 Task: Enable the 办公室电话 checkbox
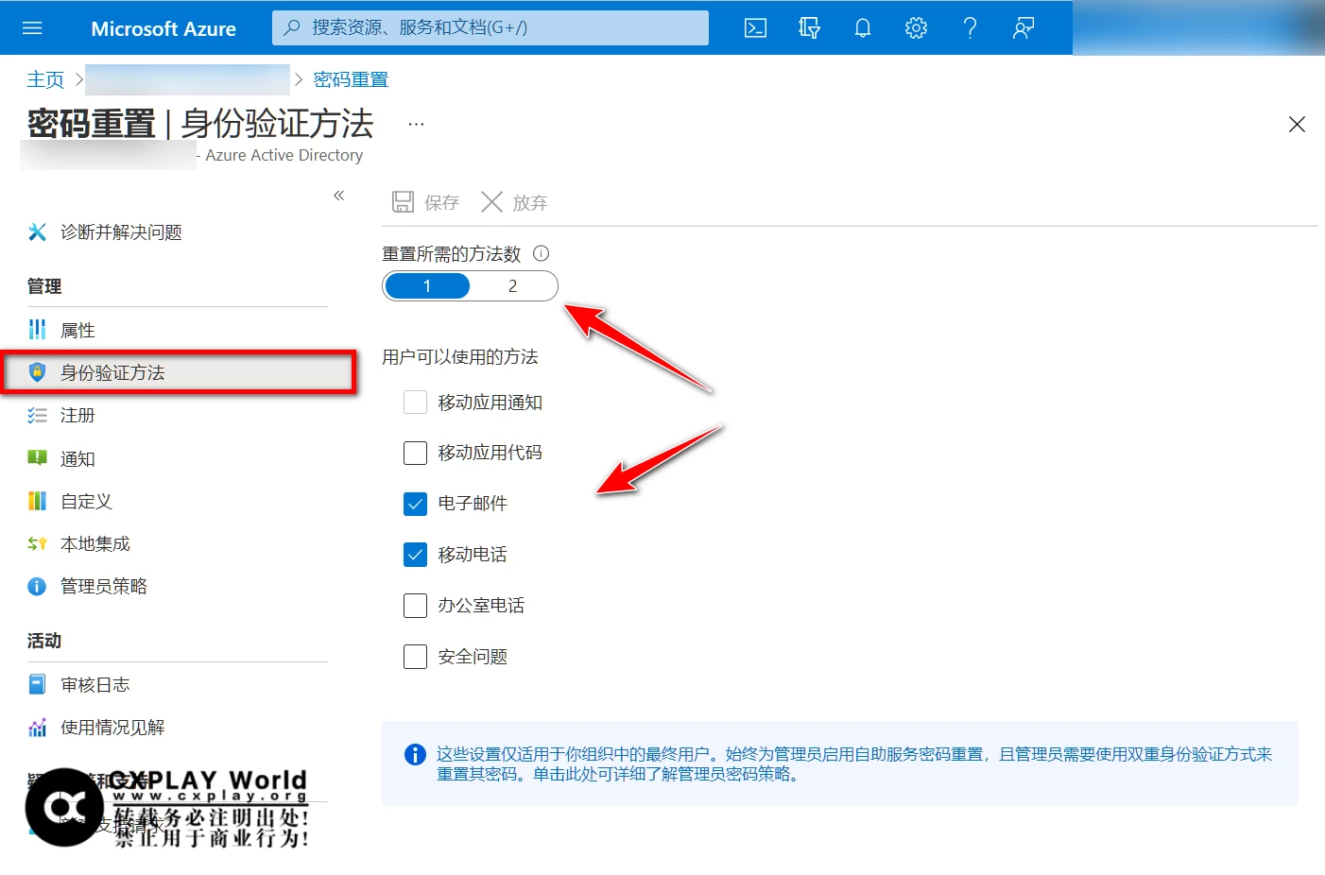415,606
